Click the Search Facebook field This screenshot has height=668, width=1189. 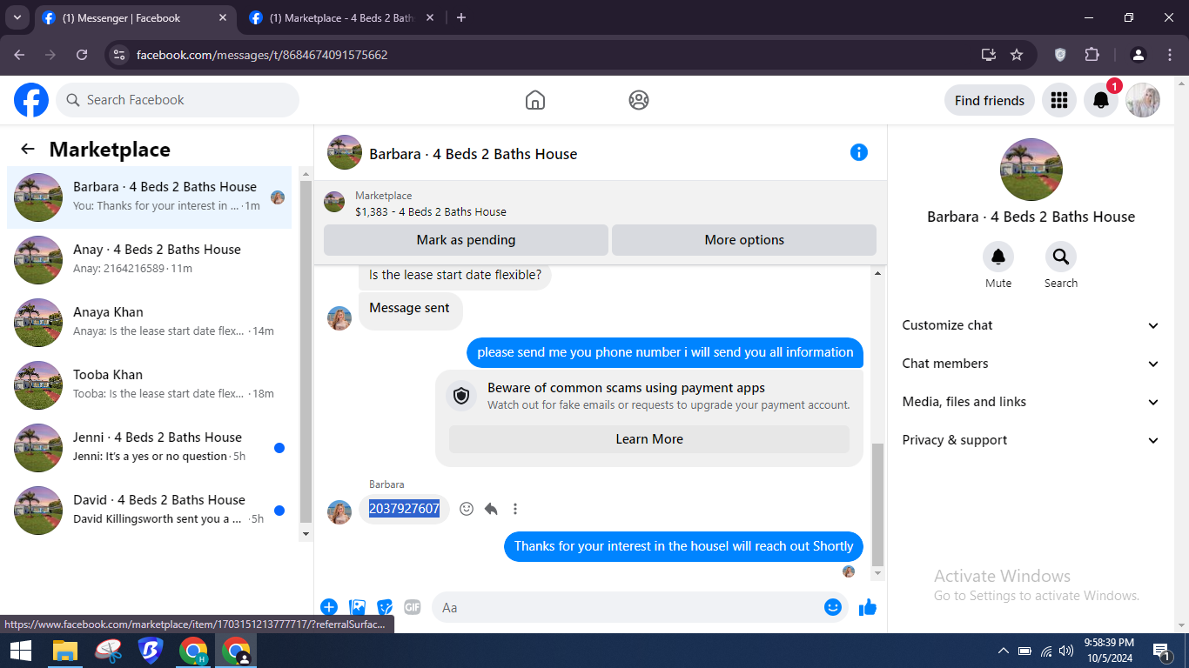(178, 100)
